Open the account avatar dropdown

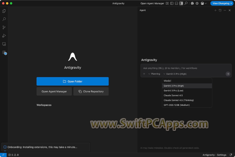[204, 3]
